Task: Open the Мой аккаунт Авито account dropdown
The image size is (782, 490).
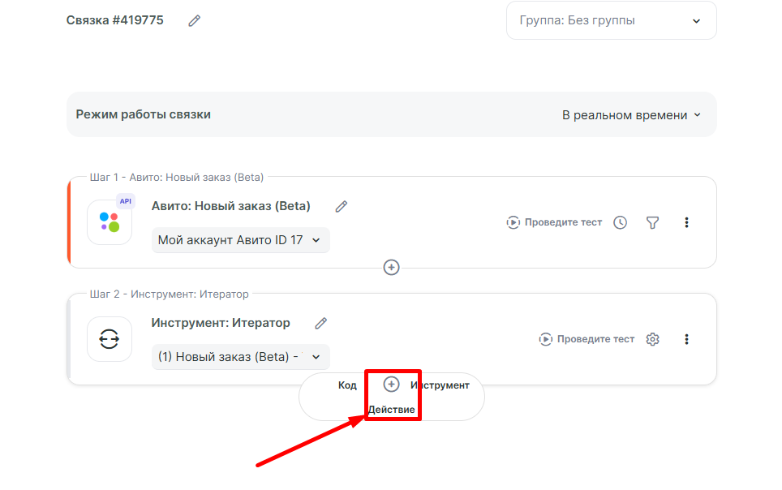Action: pos(240,240)
